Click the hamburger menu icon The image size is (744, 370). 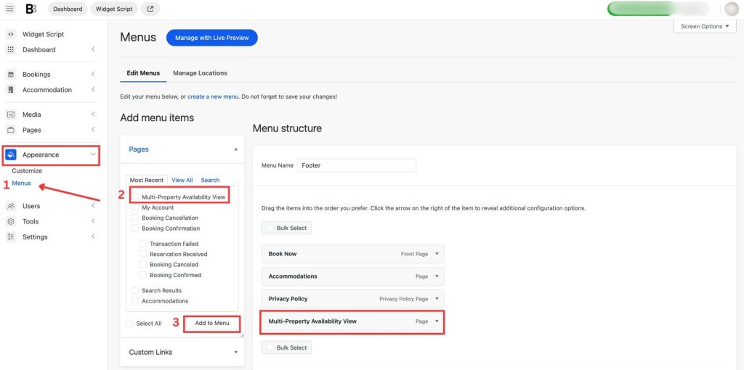coord(10,9)
